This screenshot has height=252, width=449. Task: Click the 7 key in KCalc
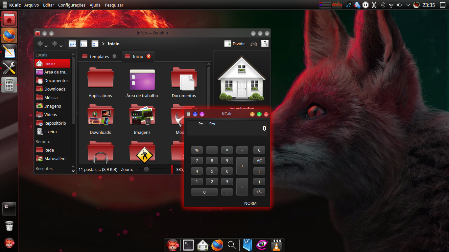tap(197, 160)
